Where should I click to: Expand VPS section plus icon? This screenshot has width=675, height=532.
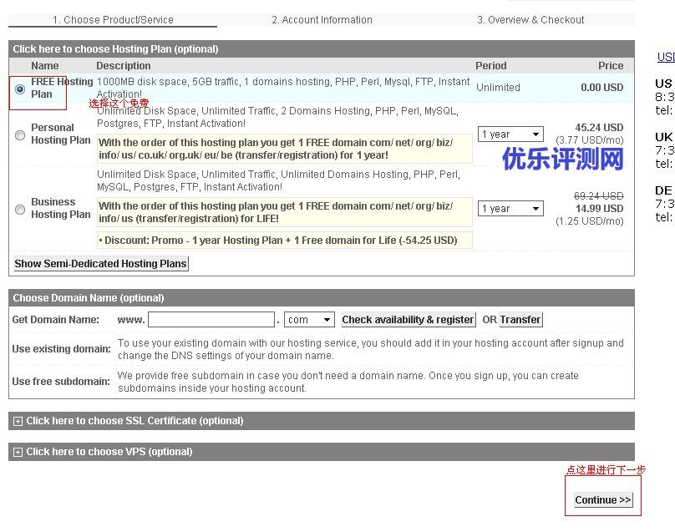pos(18,452)
